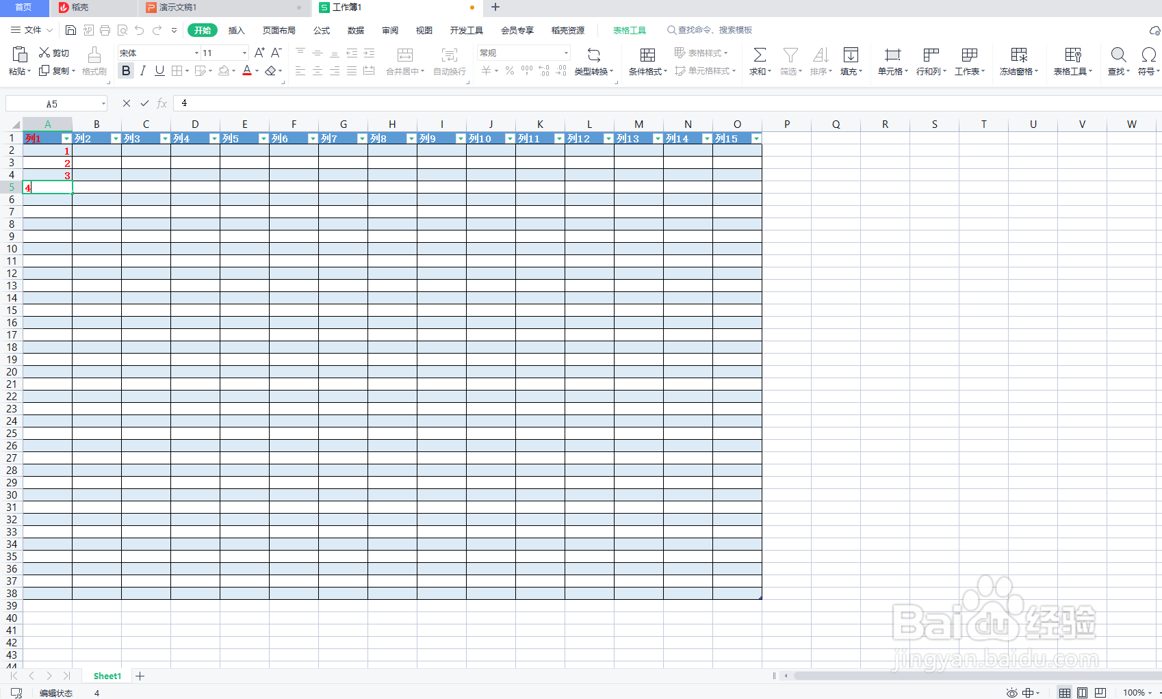Click the Symbol (符号) omega icon
The height and width of the screenshot is (699, 1162).
pos(1148,55)
